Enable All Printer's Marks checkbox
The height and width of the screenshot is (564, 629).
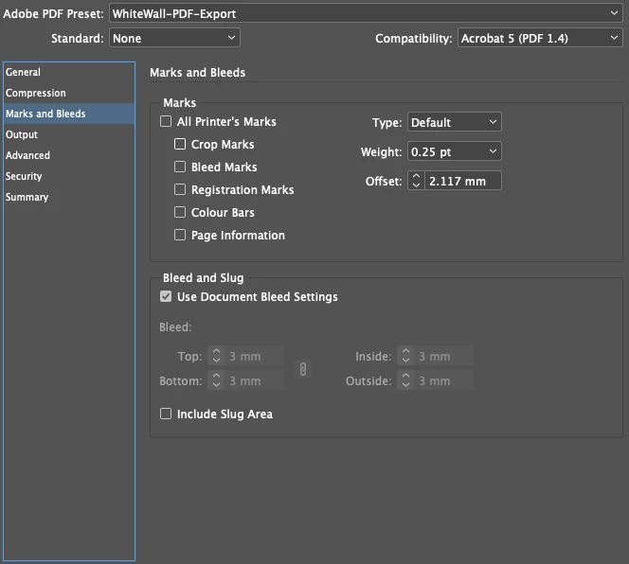[166, 121]
